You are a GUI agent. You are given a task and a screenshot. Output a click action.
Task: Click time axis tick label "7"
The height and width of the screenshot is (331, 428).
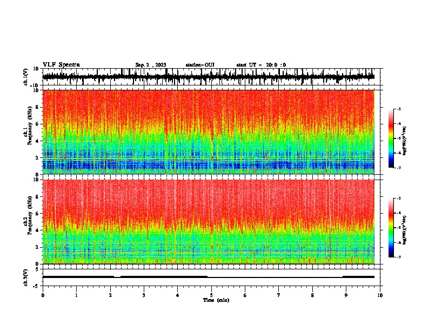click(x=279, y=295)
